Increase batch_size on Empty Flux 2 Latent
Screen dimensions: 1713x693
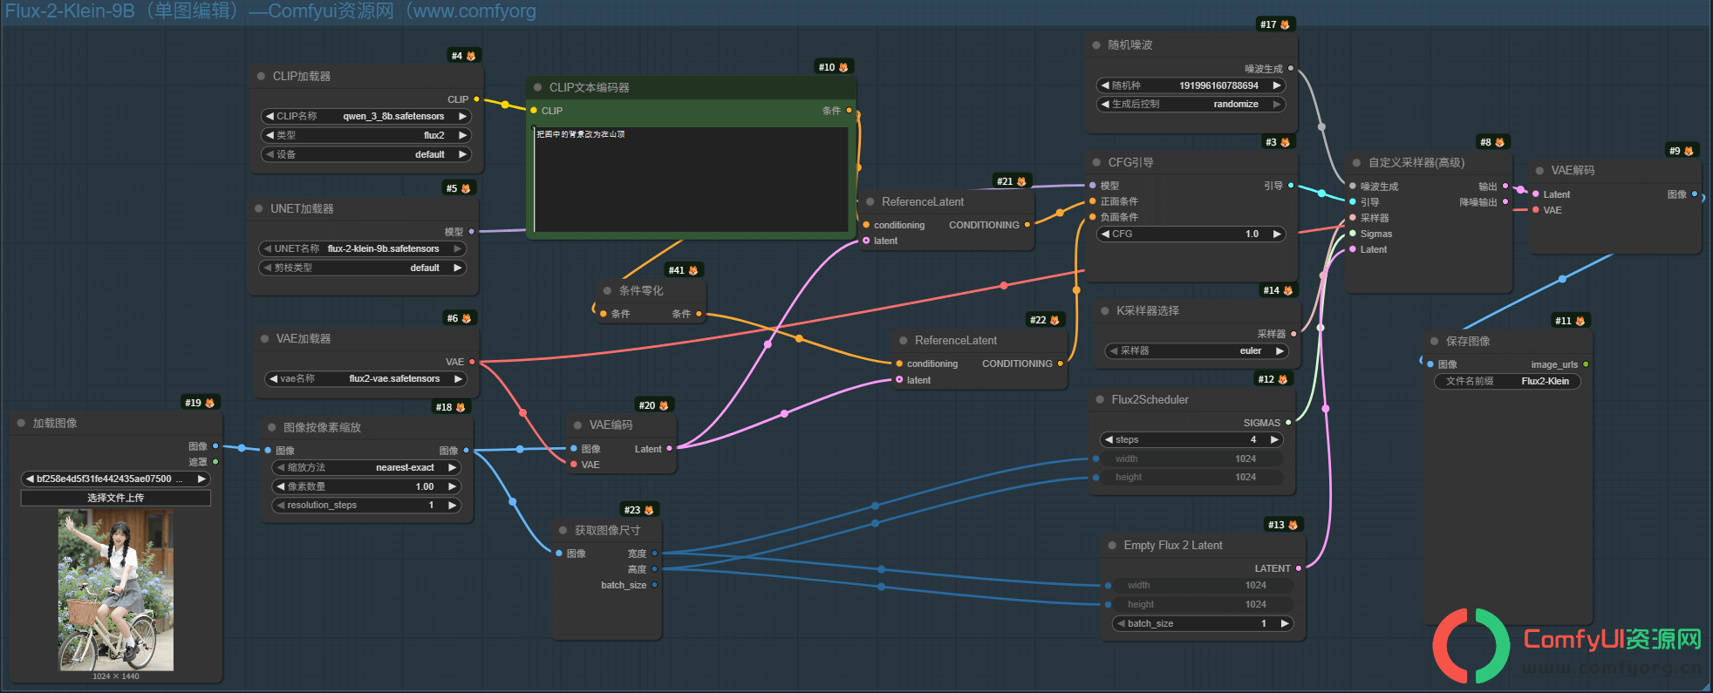pos(1285,623)
